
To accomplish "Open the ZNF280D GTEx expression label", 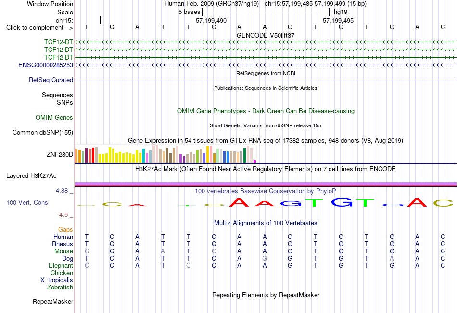I will pyautogui.click(x=60, y=154).
